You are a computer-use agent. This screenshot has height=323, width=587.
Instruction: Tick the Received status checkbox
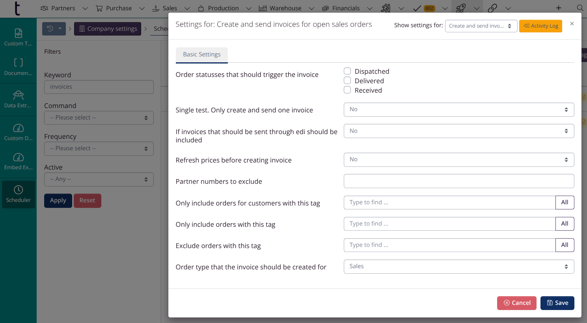[x=347, y=90]
